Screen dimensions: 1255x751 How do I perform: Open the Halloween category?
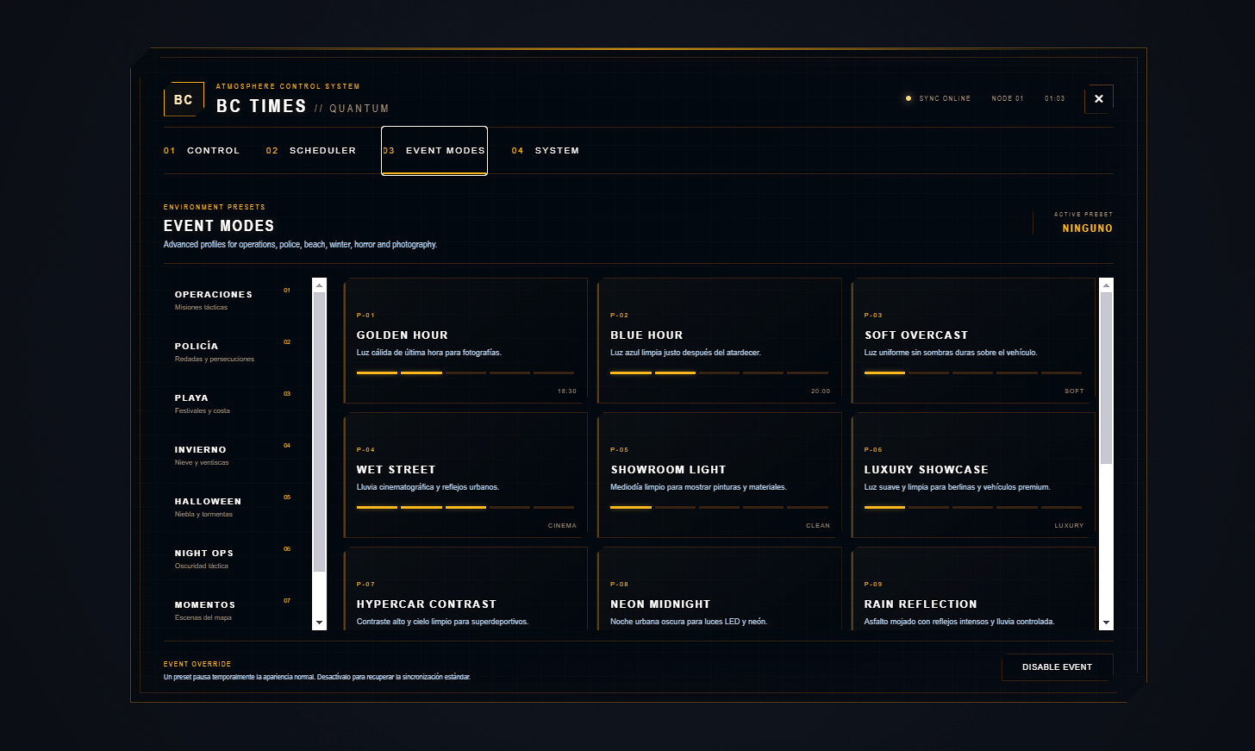coord(233,507)
